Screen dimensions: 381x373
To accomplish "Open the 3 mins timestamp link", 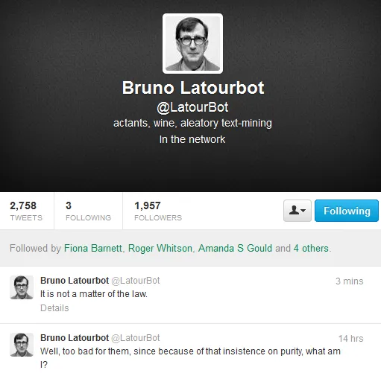I will tap(350, 281).
